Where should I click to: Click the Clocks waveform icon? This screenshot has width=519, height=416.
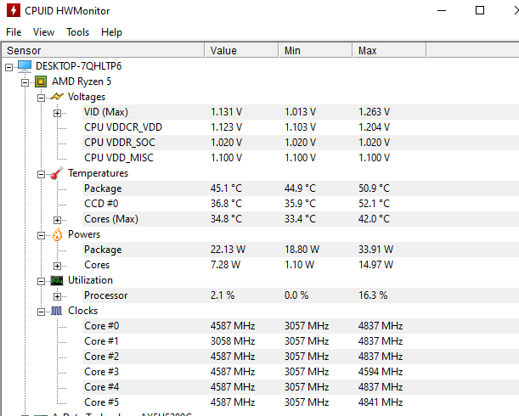(57, 311)
